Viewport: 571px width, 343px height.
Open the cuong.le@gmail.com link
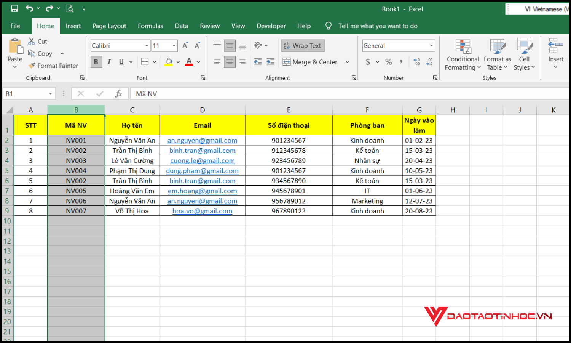tap(202, 160)
